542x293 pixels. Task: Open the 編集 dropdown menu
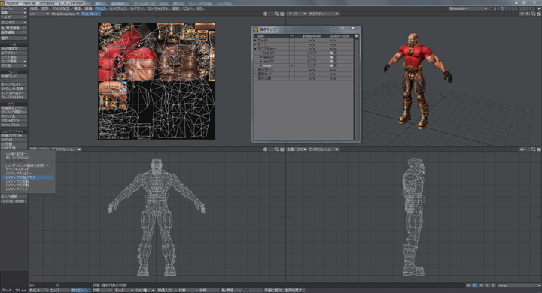[14, 13]
